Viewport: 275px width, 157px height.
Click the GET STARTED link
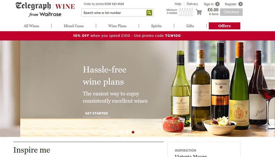coord(97,113)
